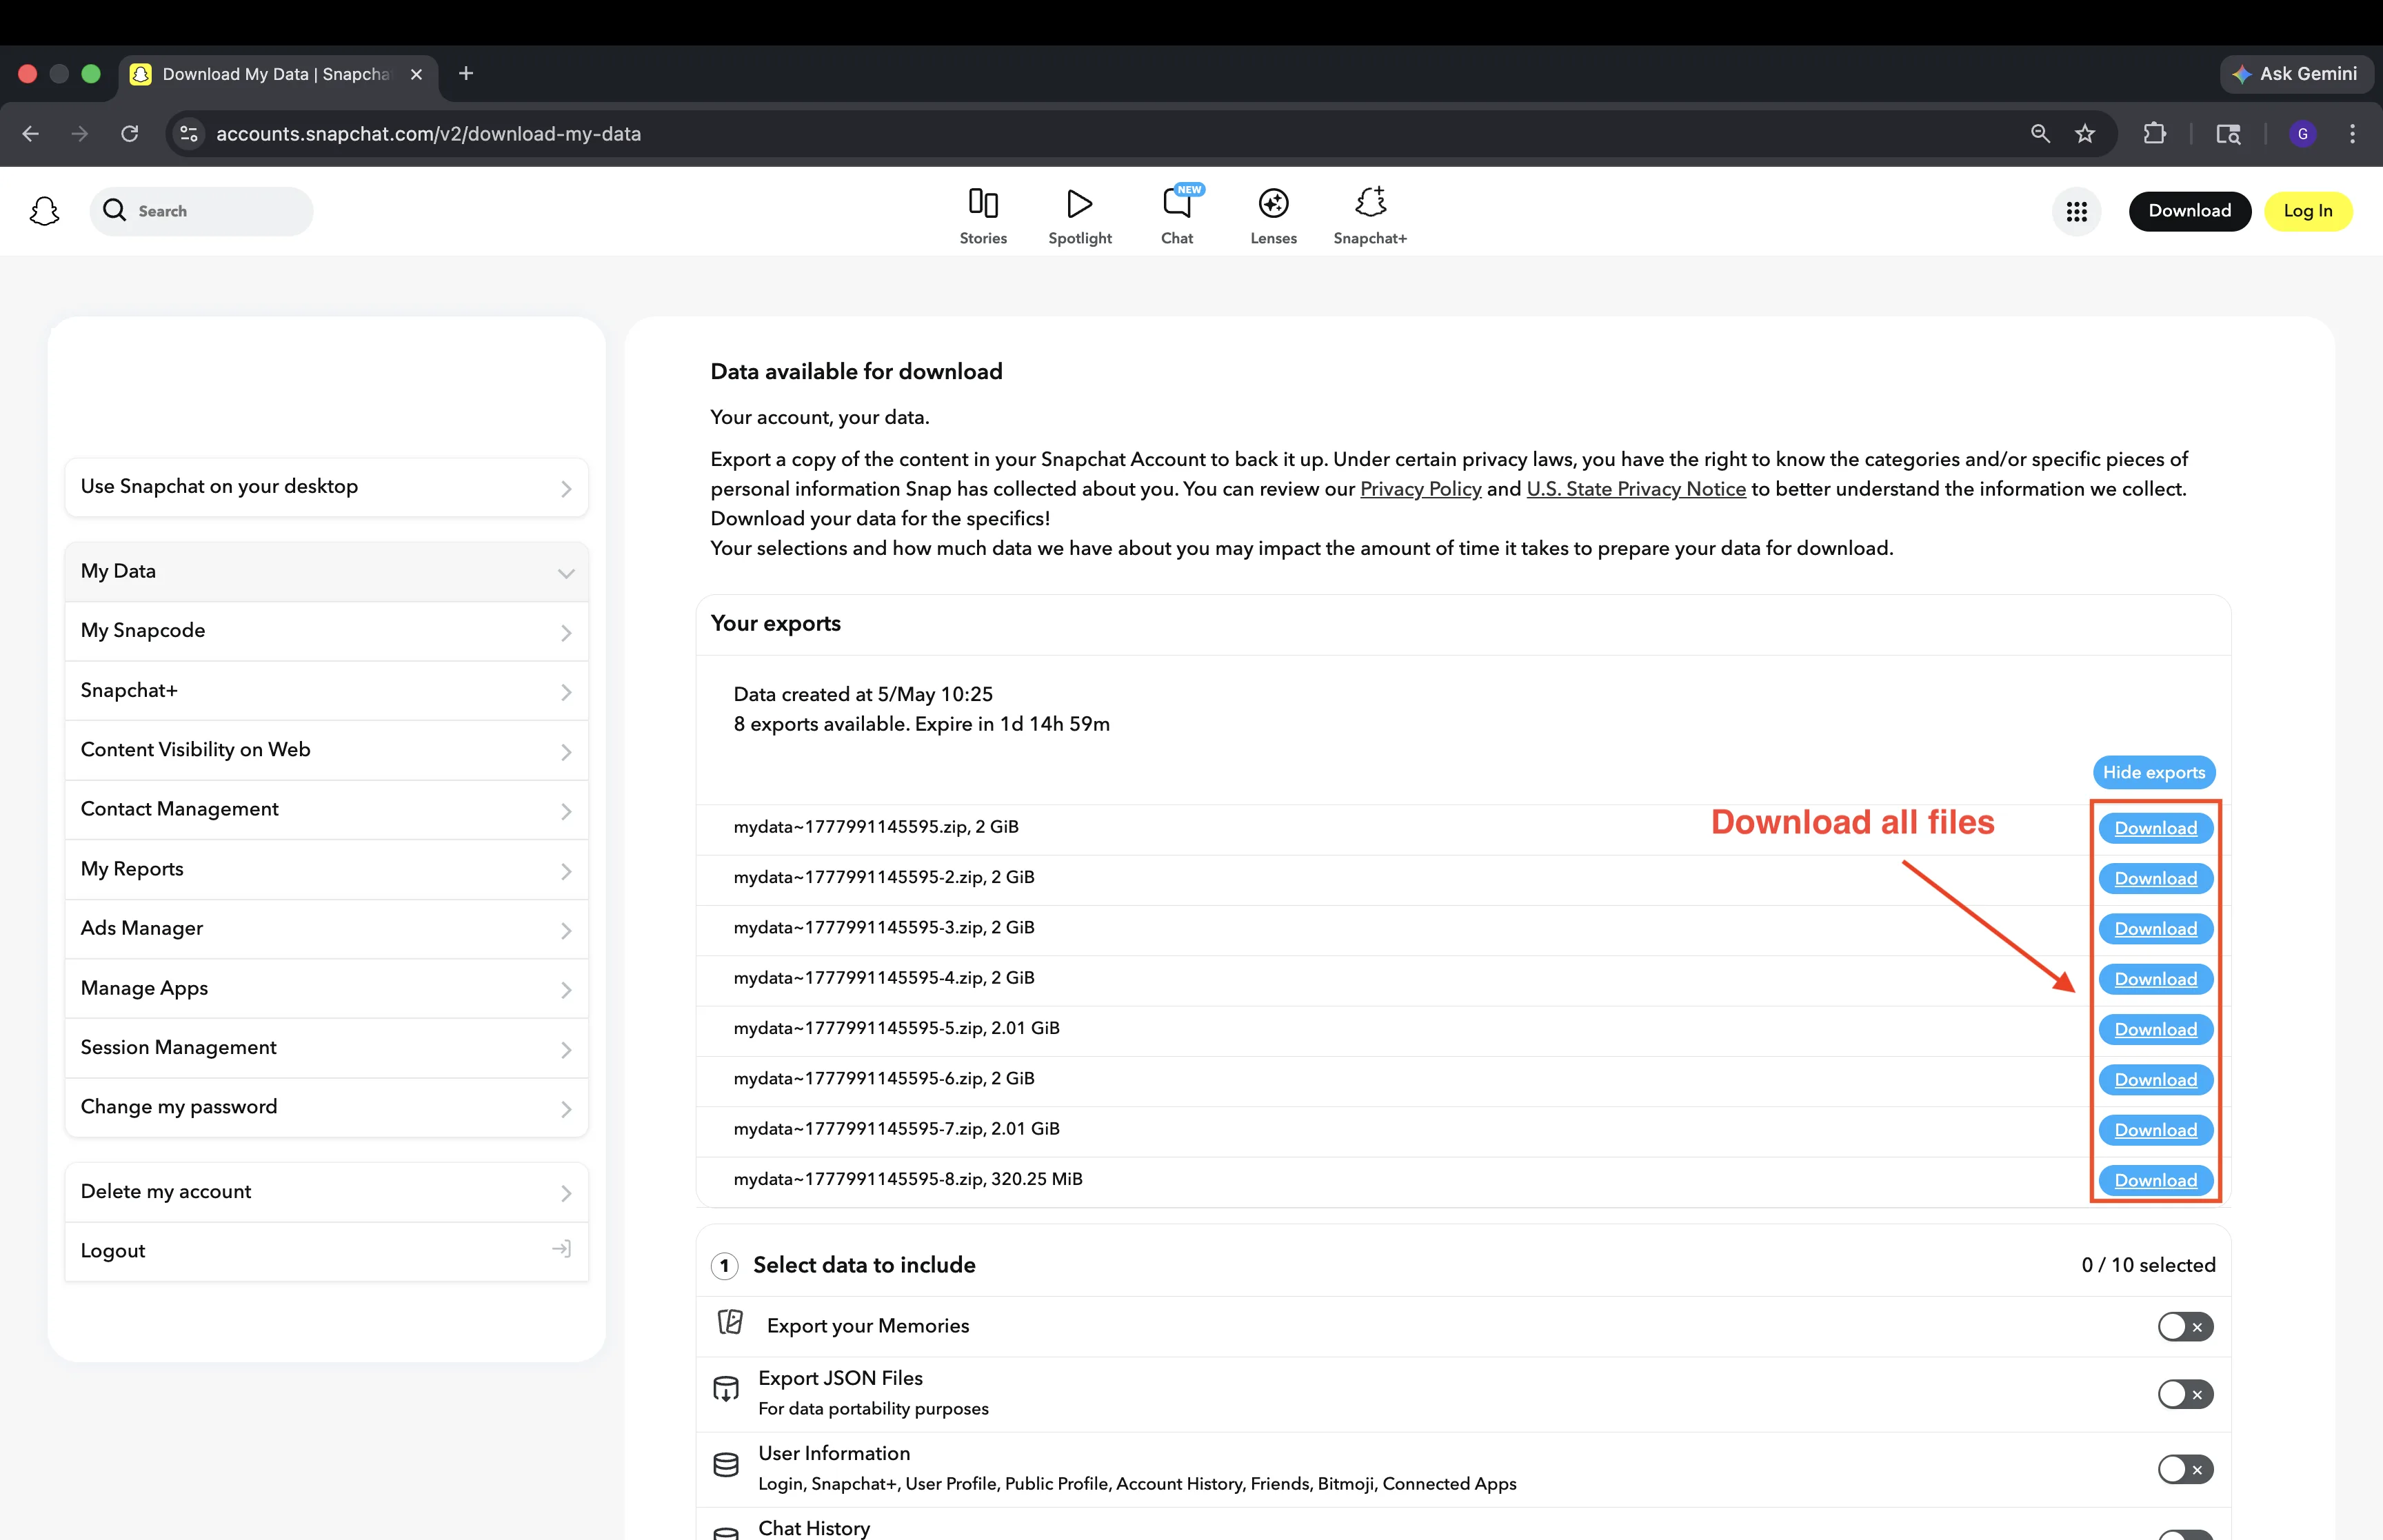
Task: Open Stories from the top navigation
Action: 983,216
